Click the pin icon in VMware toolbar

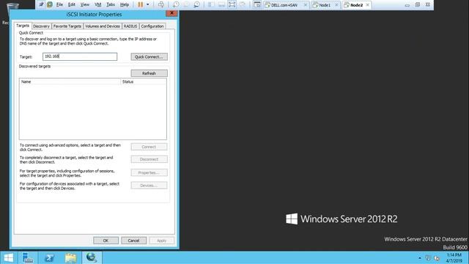coord(41,4)
